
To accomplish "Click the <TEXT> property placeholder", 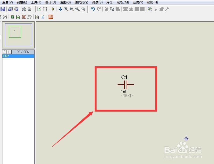I will click(127, 96).
